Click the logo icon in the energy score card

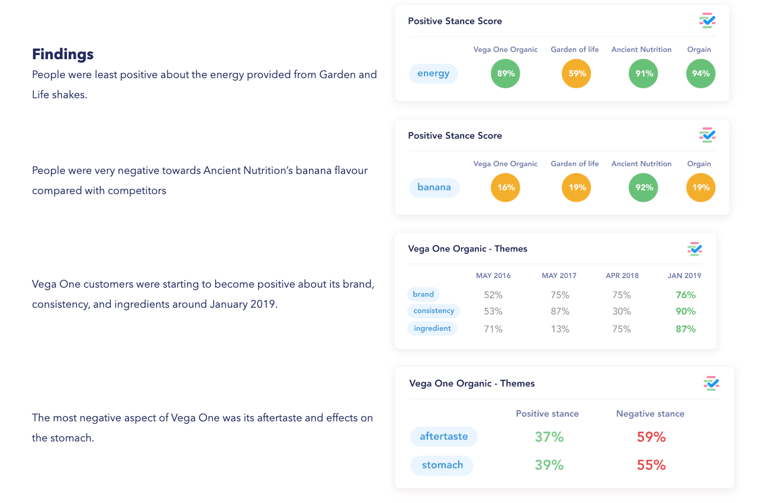(x=707, y=21)
